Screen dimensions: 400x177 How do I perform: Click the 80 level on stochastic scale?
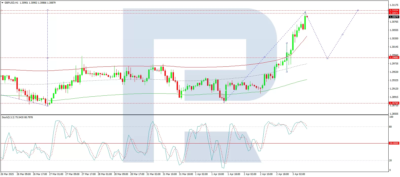pos(390,127)
